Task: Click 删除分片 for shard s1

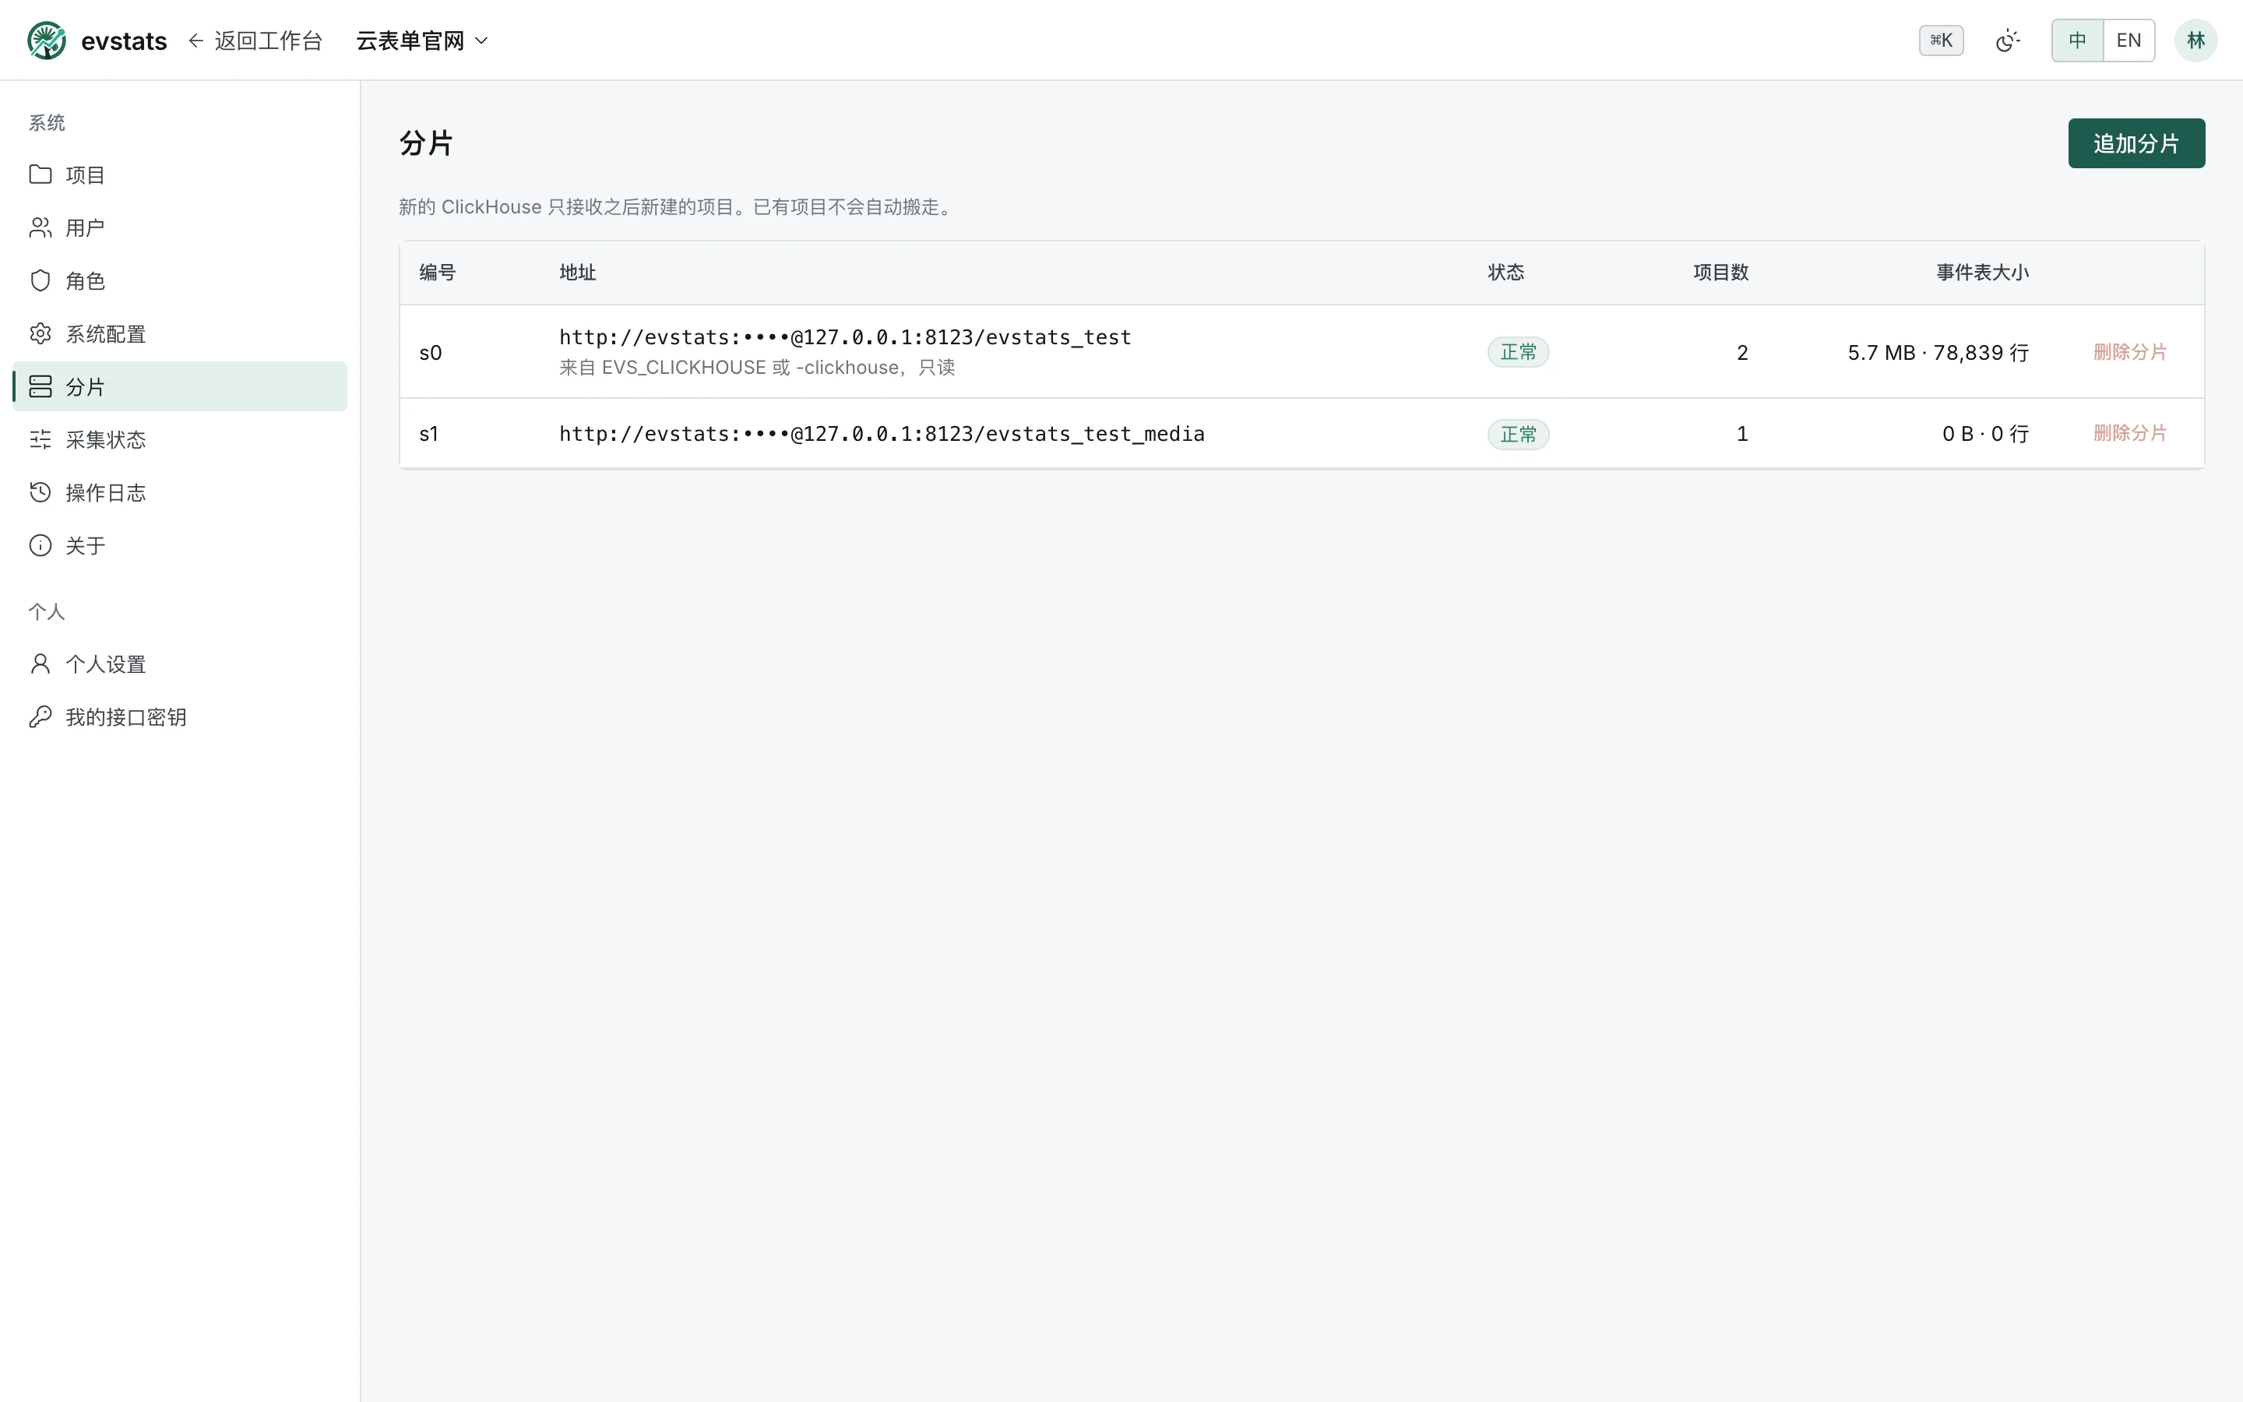Action: (2129, 433)
